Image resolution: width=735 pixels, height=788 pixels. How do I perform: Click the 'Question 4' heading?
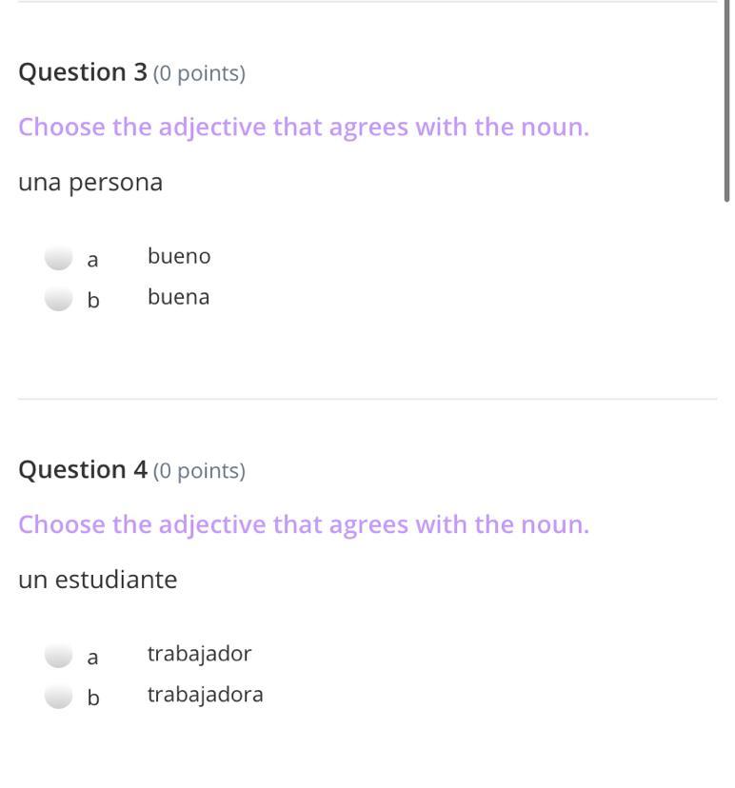coord(83,470)
